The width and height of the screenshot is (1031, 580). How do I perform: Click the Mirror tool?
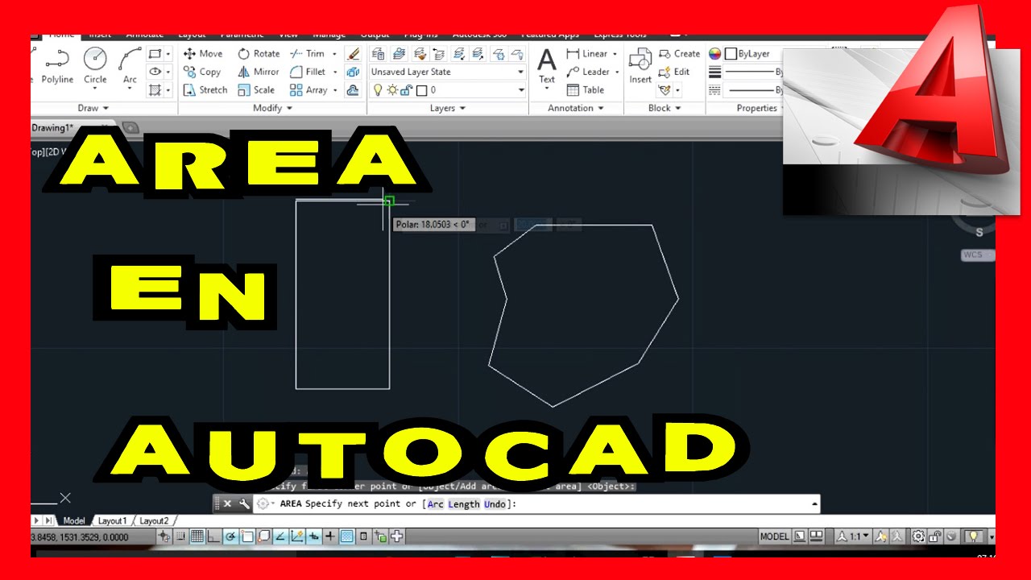coord(258,72)
